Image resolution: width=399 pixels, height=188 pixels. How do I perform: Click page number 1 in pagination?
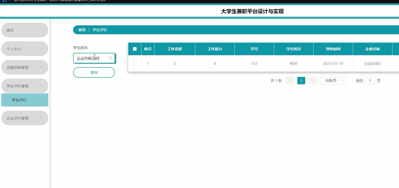[x=301, y=81]
